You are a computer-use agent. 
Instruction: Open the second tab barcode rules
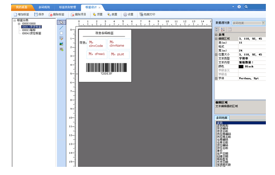(x=44, y=7)
